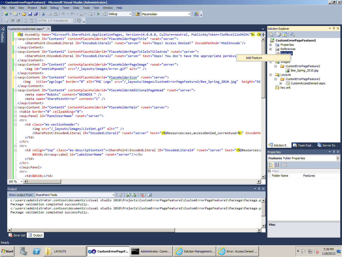Click Go to Next Message icon in Output
This screenshot has width=342, height=257.
click(134, 195)
